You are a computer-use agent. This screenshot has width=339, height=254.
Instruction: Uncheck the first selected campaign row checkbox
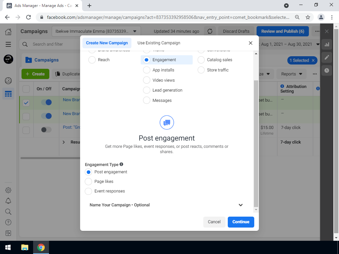26,103
